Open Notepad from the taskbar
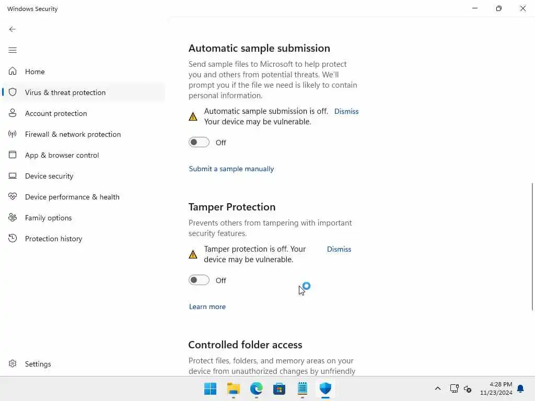Screen dimensions: 535x401 303,388
